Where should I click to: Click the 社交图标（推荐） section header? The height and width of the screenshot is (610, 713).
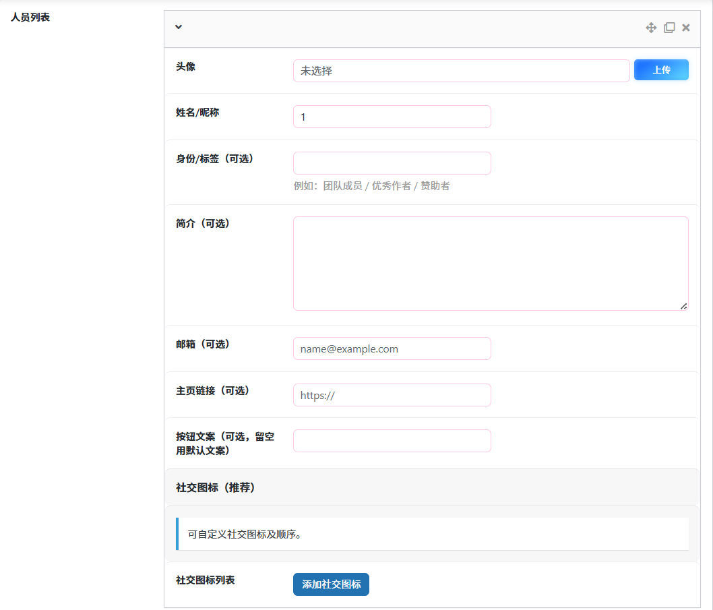pos(216,487)
